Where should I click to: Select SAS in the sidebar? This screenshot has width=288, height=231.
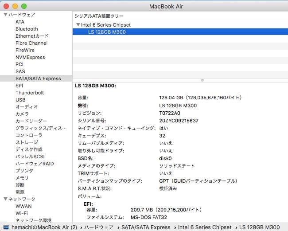(20, 71)
